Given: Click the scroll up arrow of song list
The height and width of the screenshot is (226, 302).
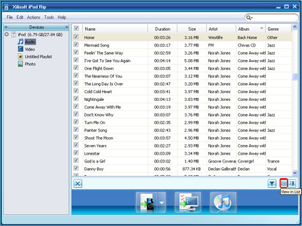Looking at the screenshot, I should click(x=295, y=27).
